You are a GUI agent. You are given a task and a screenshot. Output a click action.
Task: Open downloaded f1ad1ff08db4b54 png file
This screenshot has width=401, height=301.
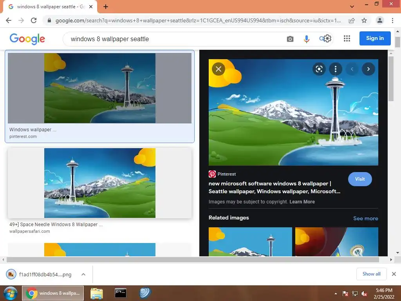[x=38, y=274]
